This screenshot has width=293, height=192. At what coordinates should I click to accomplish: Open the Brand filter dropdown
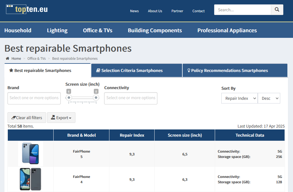coord(34,98)
